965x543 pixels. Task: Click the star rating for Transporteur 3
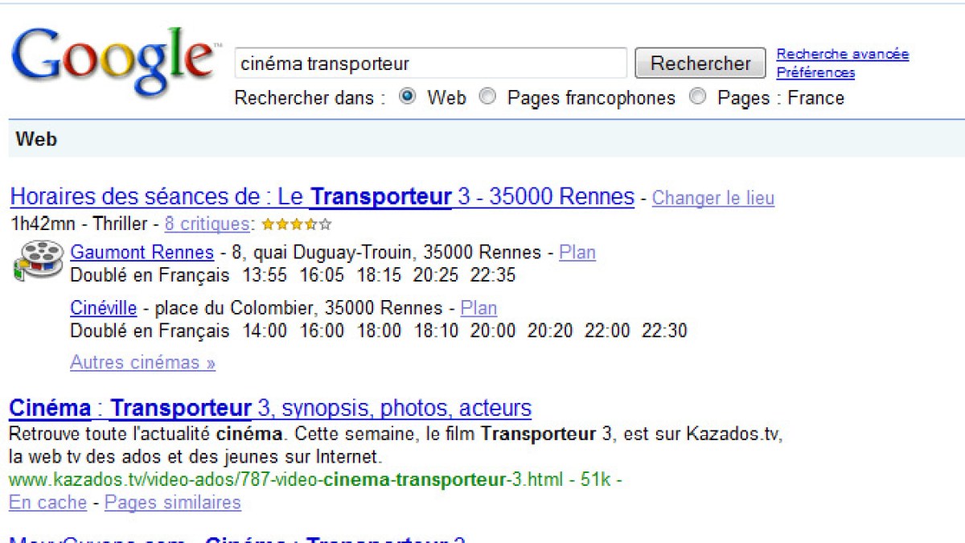tap(296, 224)
